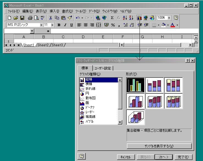Screen dimensions: 203x161
Task: Save the workbook with the floppy disk icon
Action: [22, 18]
